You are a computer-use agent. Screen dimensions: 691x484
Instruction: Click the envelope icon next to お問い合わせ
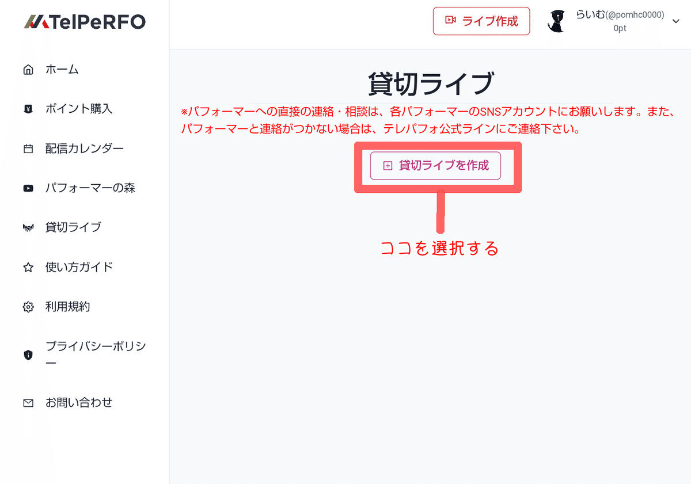pos(28,403)
